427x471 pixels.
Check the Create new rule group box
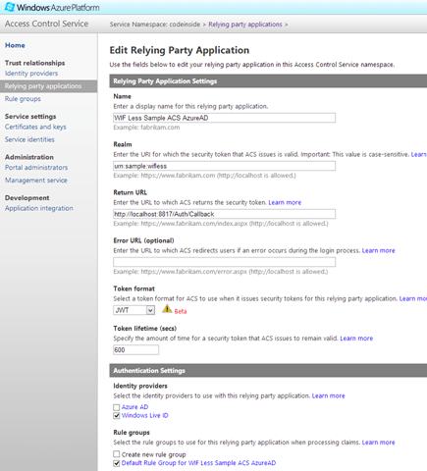click(116, 454)
